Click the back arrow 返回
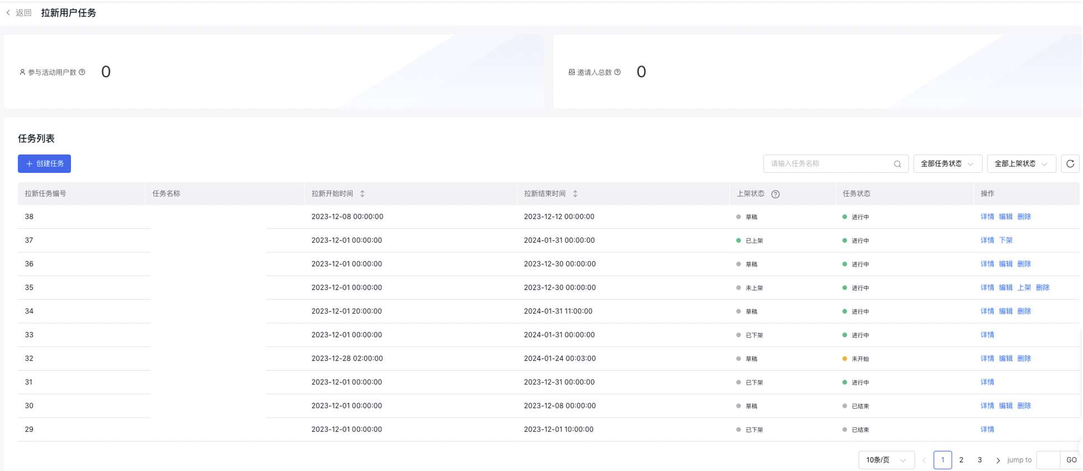 (19, 13)
